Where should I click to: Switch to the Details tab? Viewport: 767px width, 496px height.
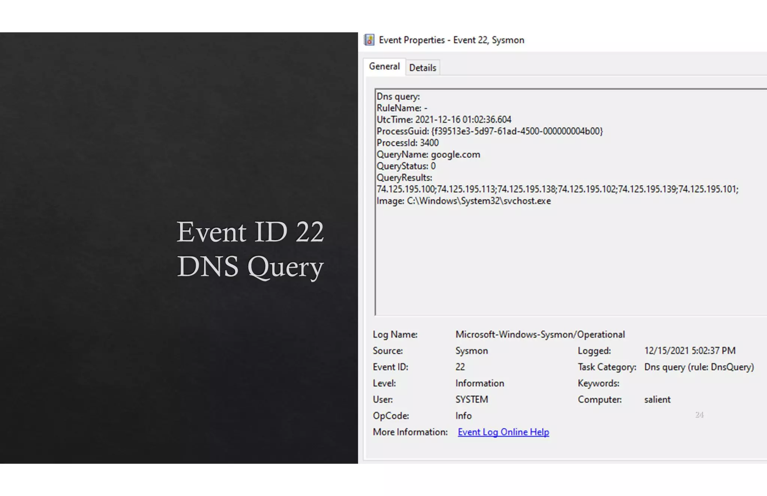coord(422,68)
